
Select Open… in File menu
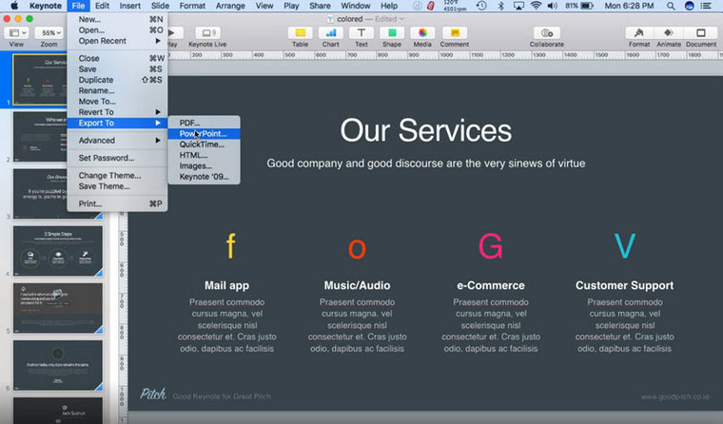click(x=117, y=30)
